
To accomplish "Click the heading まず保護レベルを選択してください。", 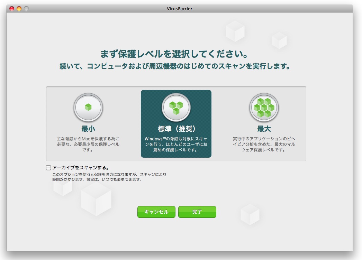I will (174, 54).
